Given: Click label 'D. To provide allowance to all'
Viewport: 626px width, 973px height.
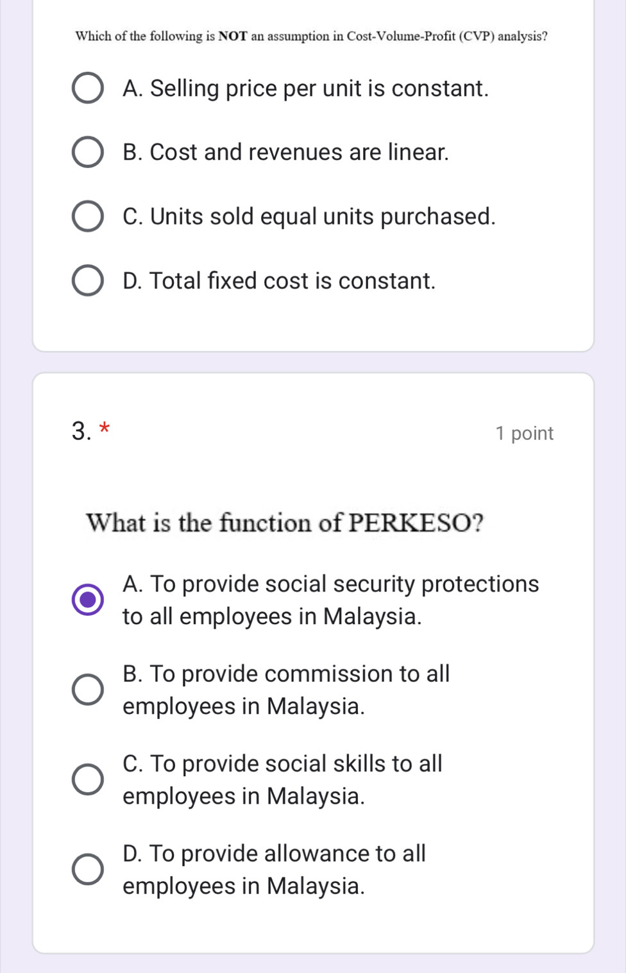Looking at the screenshot, I should (x=274, y=854).
